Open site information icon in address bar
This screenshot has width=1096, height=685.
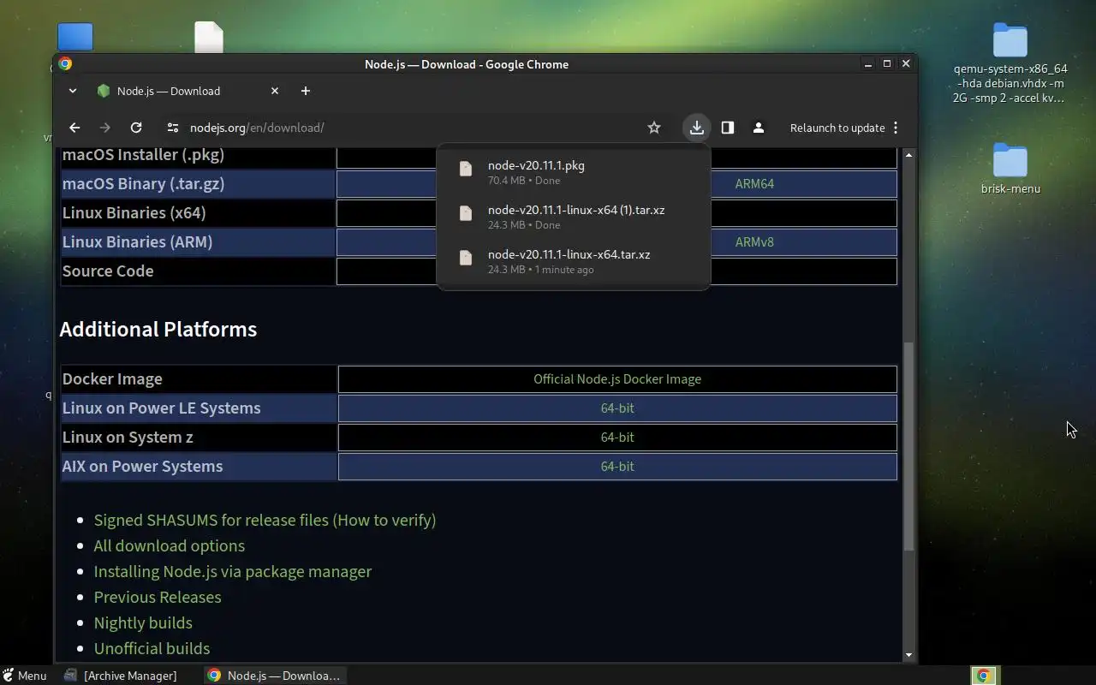172,128
